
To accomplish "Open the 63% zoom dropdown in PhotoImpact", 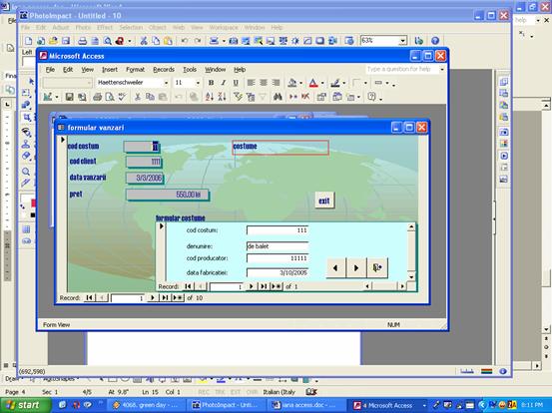I will click(402, 41).
